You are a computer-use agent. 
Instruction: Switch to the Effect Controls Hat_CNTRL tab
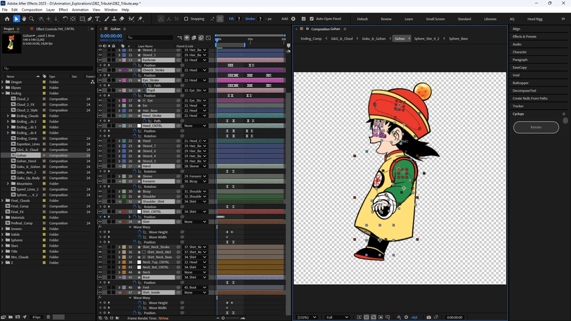[55, 29]
